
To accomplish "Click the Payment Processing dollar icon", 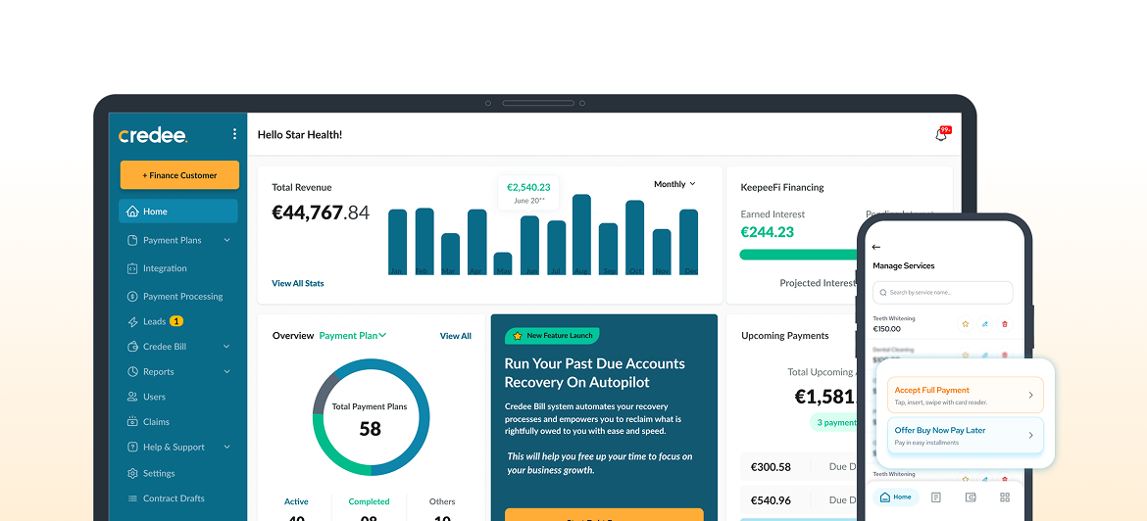I will tap(133, 297).
